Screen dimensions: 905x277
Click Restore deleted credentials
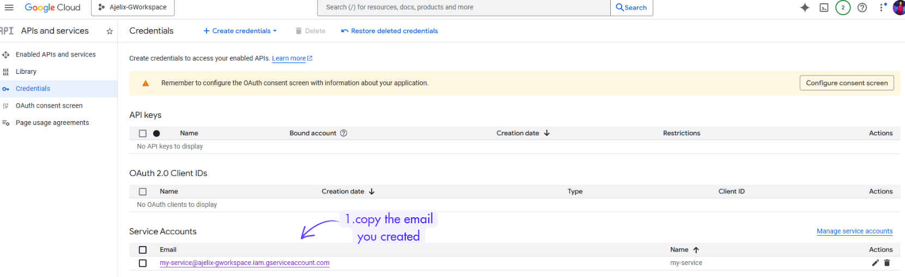pyautogui.click(x=390, y=31)
